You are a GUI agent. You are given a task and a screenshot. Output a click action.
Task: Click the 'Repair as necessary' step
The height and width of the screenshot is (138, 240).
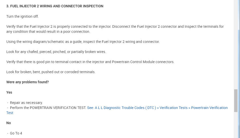point(26,103)
